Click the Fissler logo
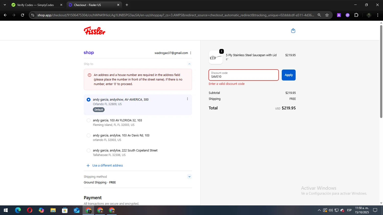 [x=94, y=31]
